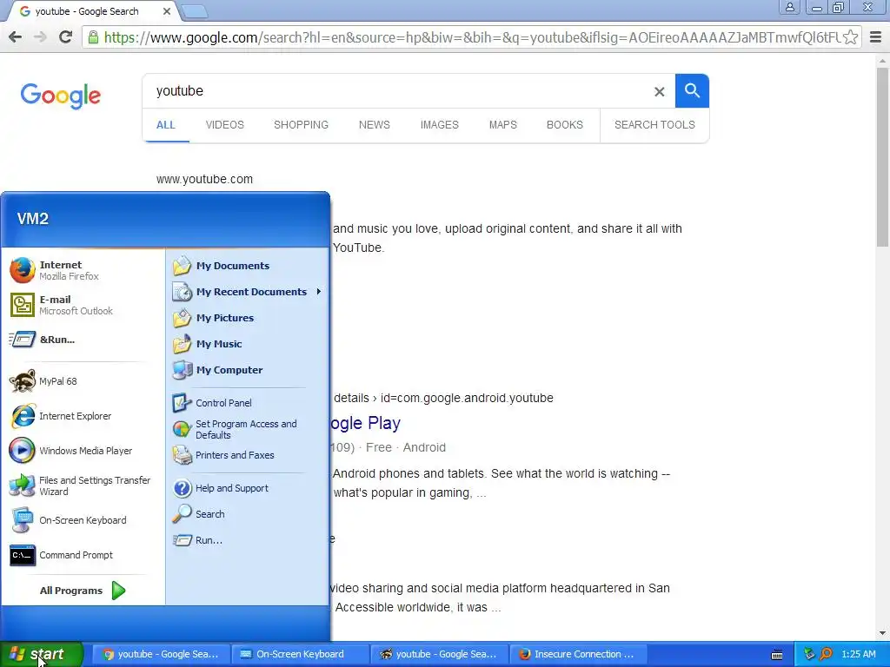Open Chrome hamburger menu
Viewport: 890px width, 667px height.
point(876,37)
